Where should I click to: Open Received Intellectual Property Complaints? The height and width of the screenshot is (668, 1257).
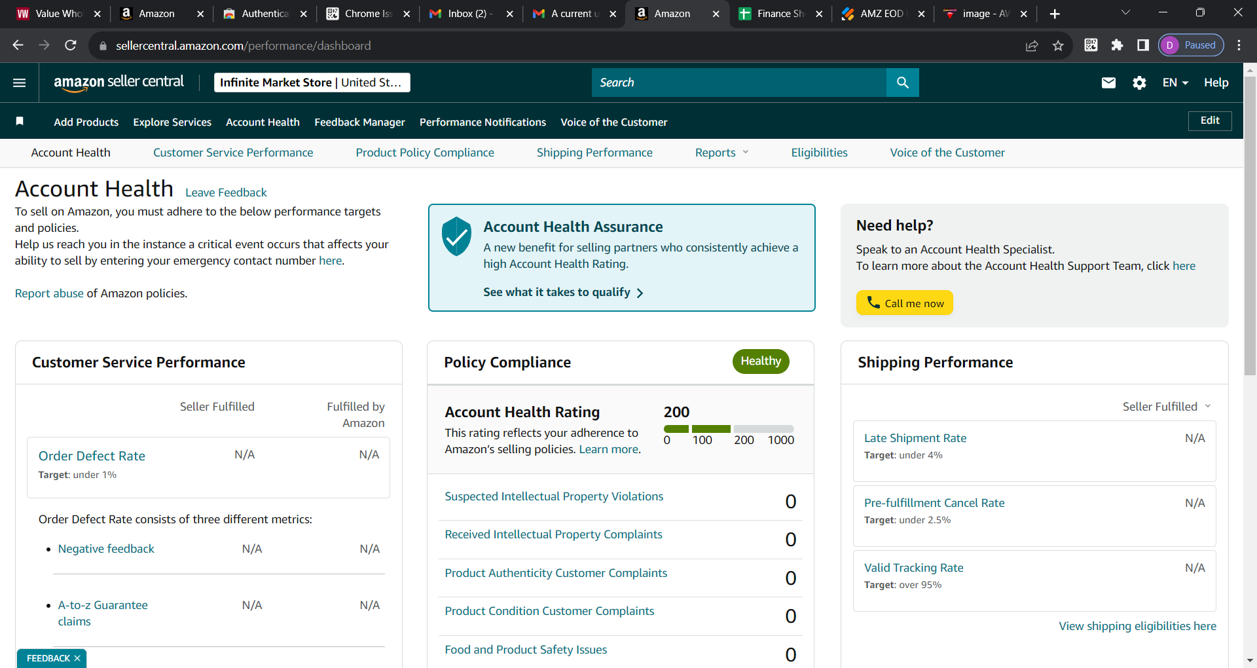coord(553,534)
